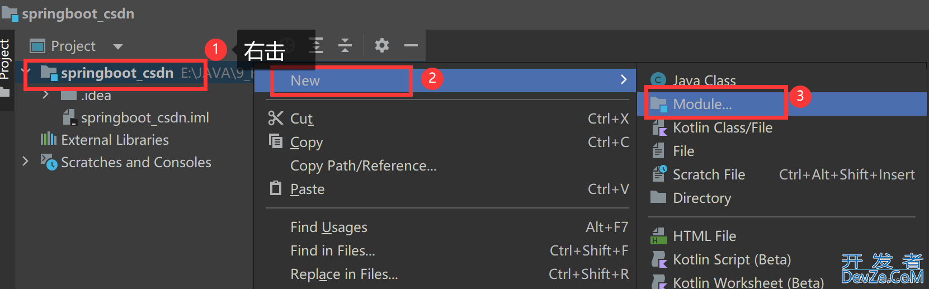Open the Project panel gear settings
Image resolution: width=929 pixels, height=289 pixels.
[x=381, y=45]
